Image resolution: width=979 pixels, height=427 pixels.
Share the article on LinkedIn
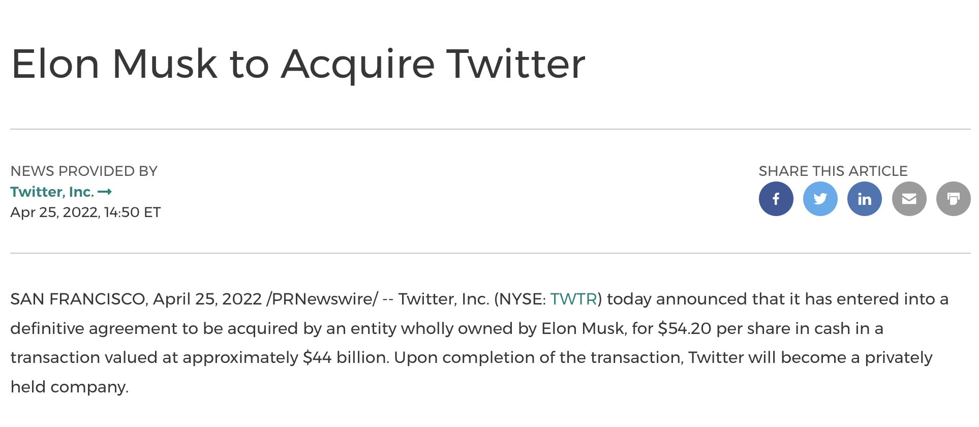[x=864, y=199]
